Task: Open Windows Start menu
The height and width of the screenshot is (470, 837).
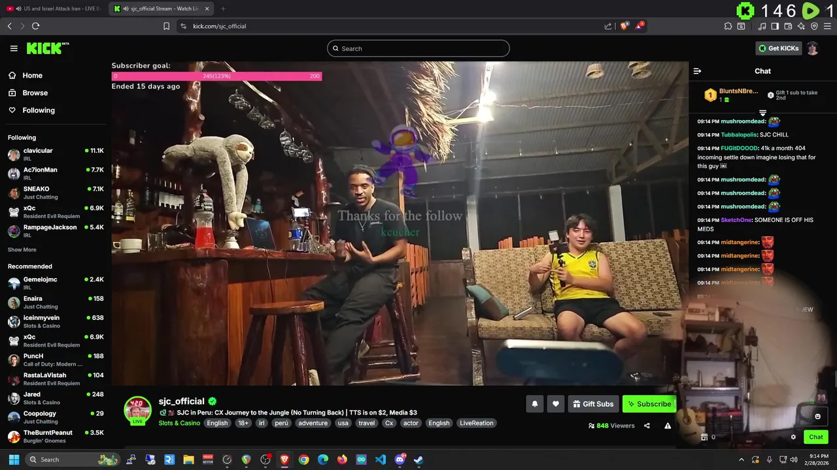Action: click(14, 460)
